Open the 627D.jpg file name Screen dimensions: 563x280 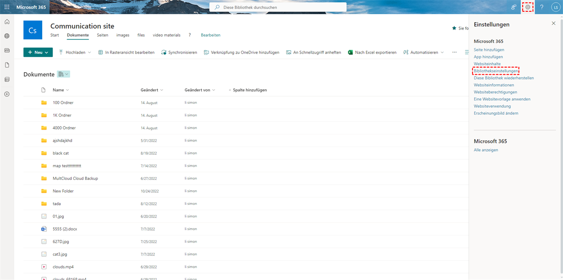pos(61,241)
